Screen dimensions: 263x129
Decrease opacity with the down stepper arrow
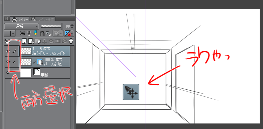click(72, 28)
